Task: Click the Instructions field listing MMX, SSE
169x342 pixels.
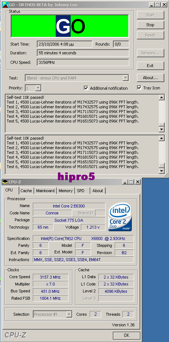Action: [x=83, y=260]
